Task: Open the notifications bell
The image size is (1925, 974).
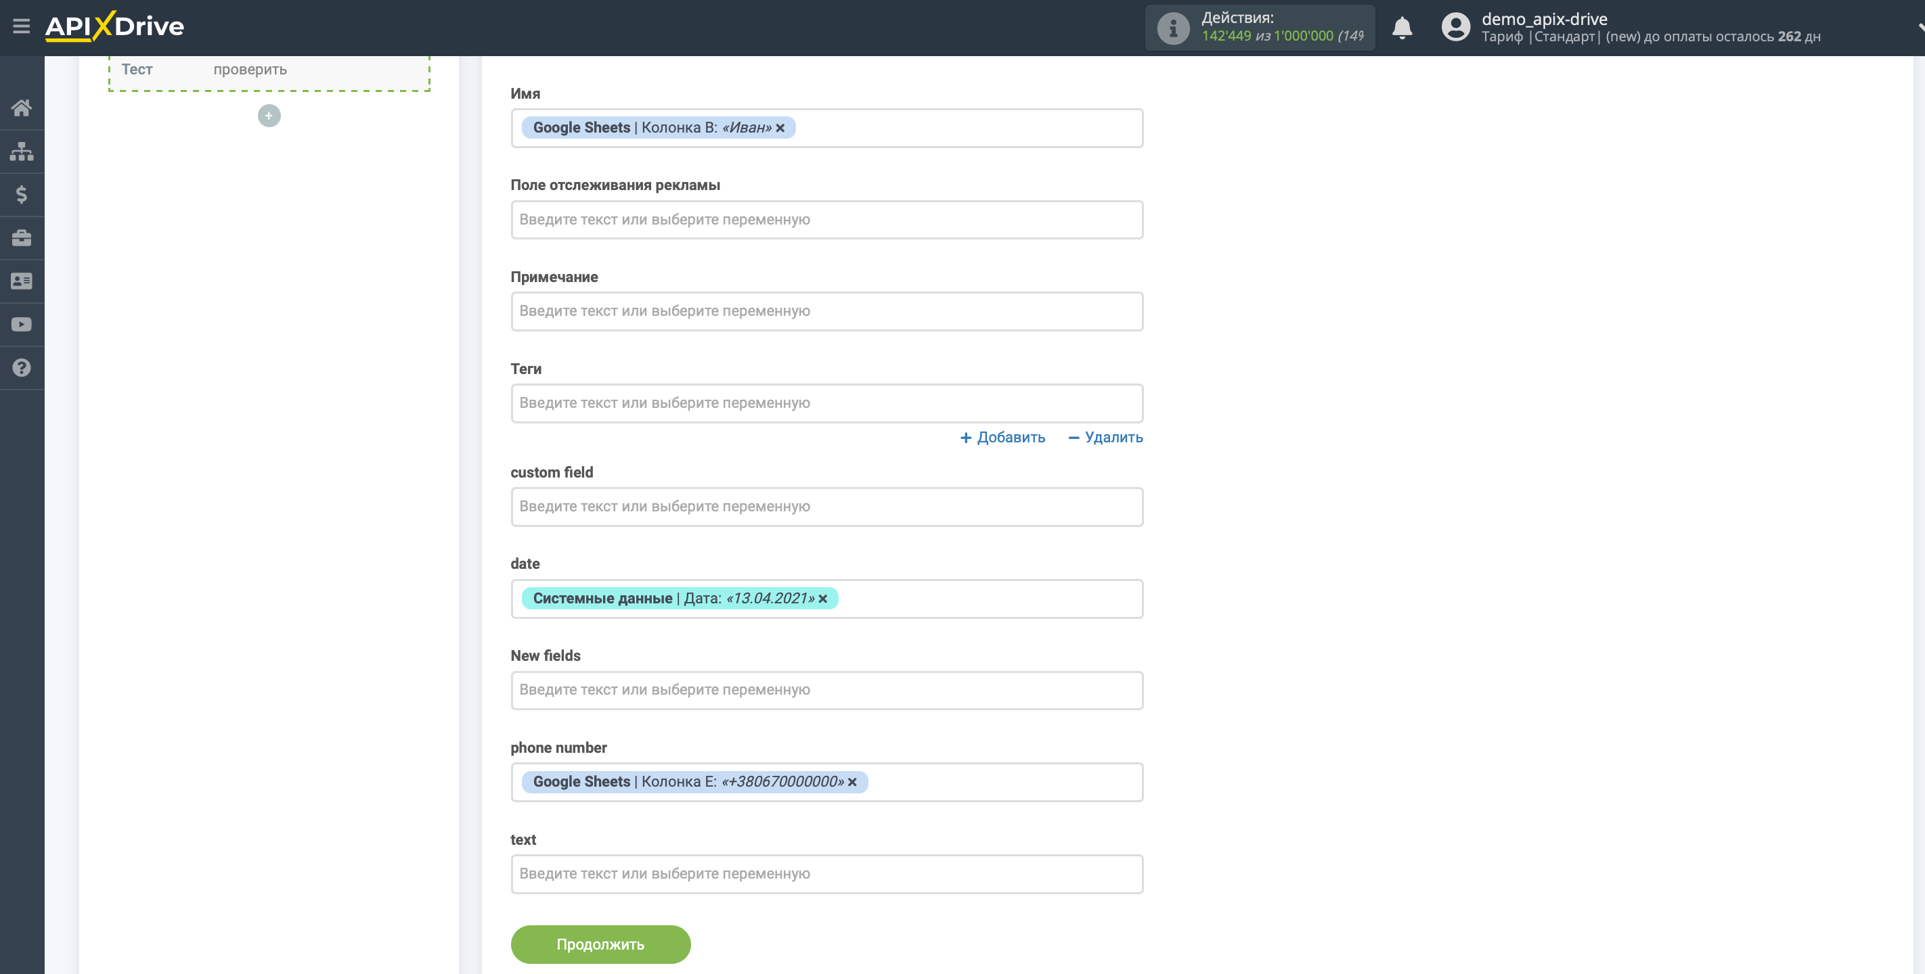Action: click(x=1402, y=28)
